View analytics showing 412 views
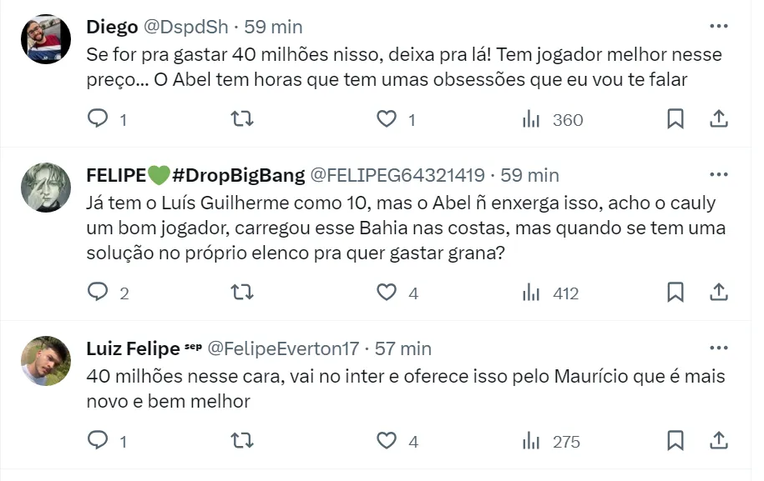 [550, 293]
